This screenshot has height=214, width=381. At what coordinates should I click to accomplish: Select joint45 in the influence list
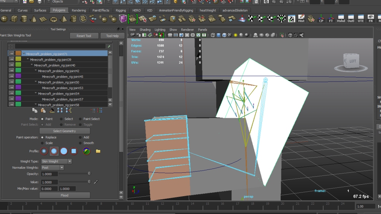click(x=62, y=77)
